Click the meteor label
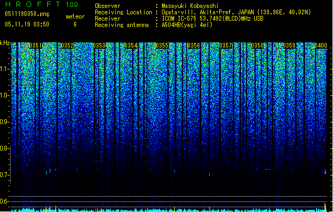The image size is (333, 212). point(75,16)
